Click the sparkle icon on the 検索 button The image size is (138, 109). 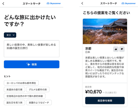pyautogui.click(x=28, y=64)
